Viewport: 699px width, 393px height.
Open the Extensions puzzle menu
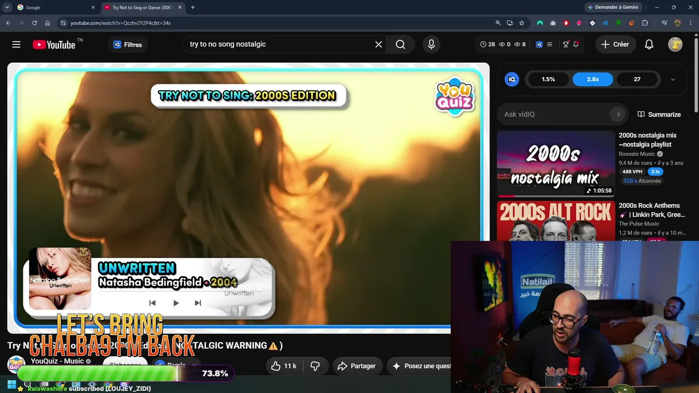pyautogui.click(x=645, y=23)
